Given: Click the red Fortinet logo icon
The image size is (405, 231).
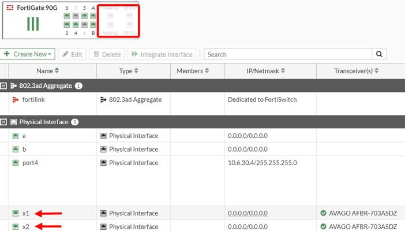Looking at the screenshot, I should tap(10, 8).
